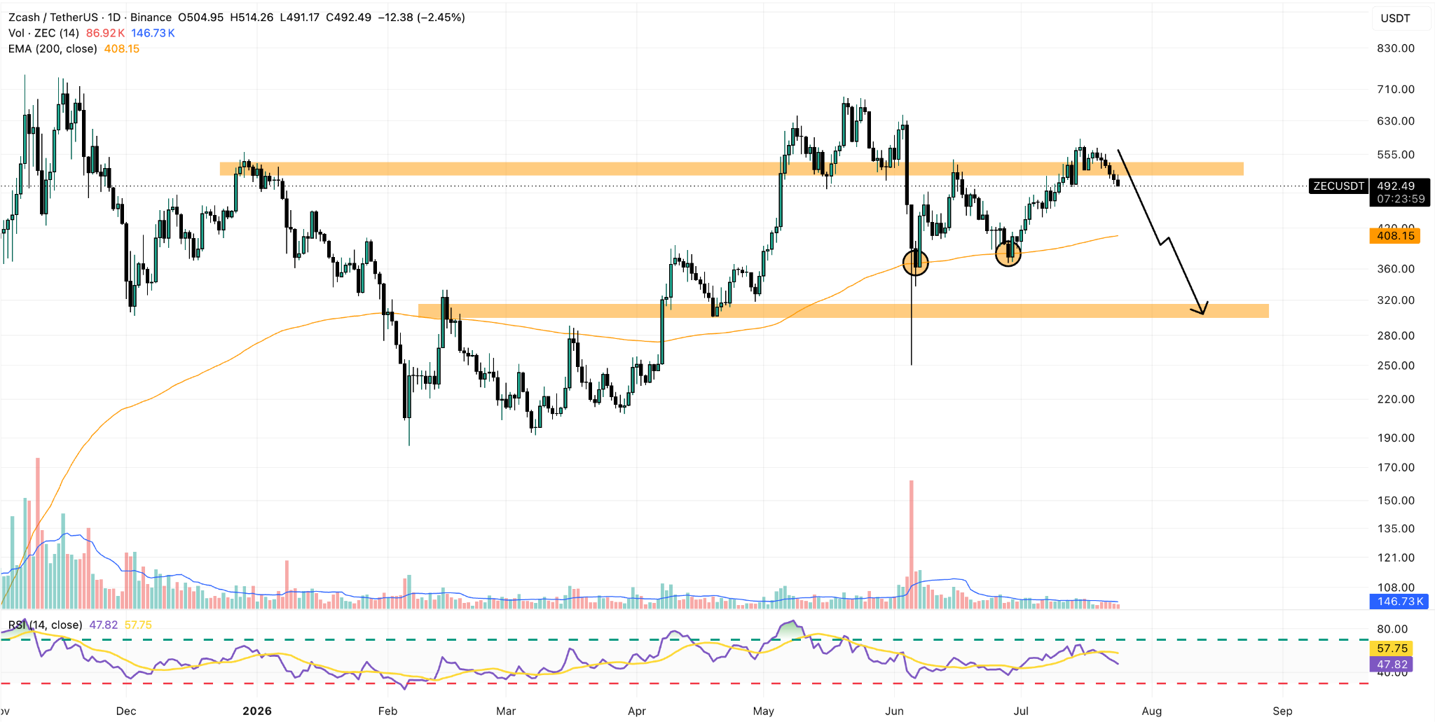Click the 710.00 price axis label

pos(1396,90)
